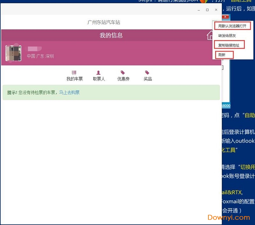Screen dimensions: 255x225
Task: Close the red-titled window behind the menu
Action: (x=225, y=17)
